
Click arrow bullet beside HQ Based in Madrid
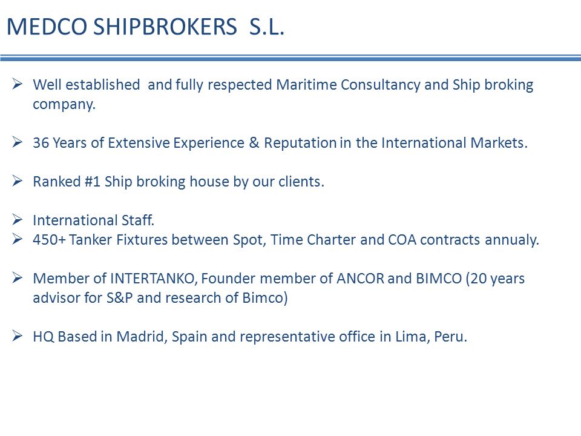[x=17, y=336]
